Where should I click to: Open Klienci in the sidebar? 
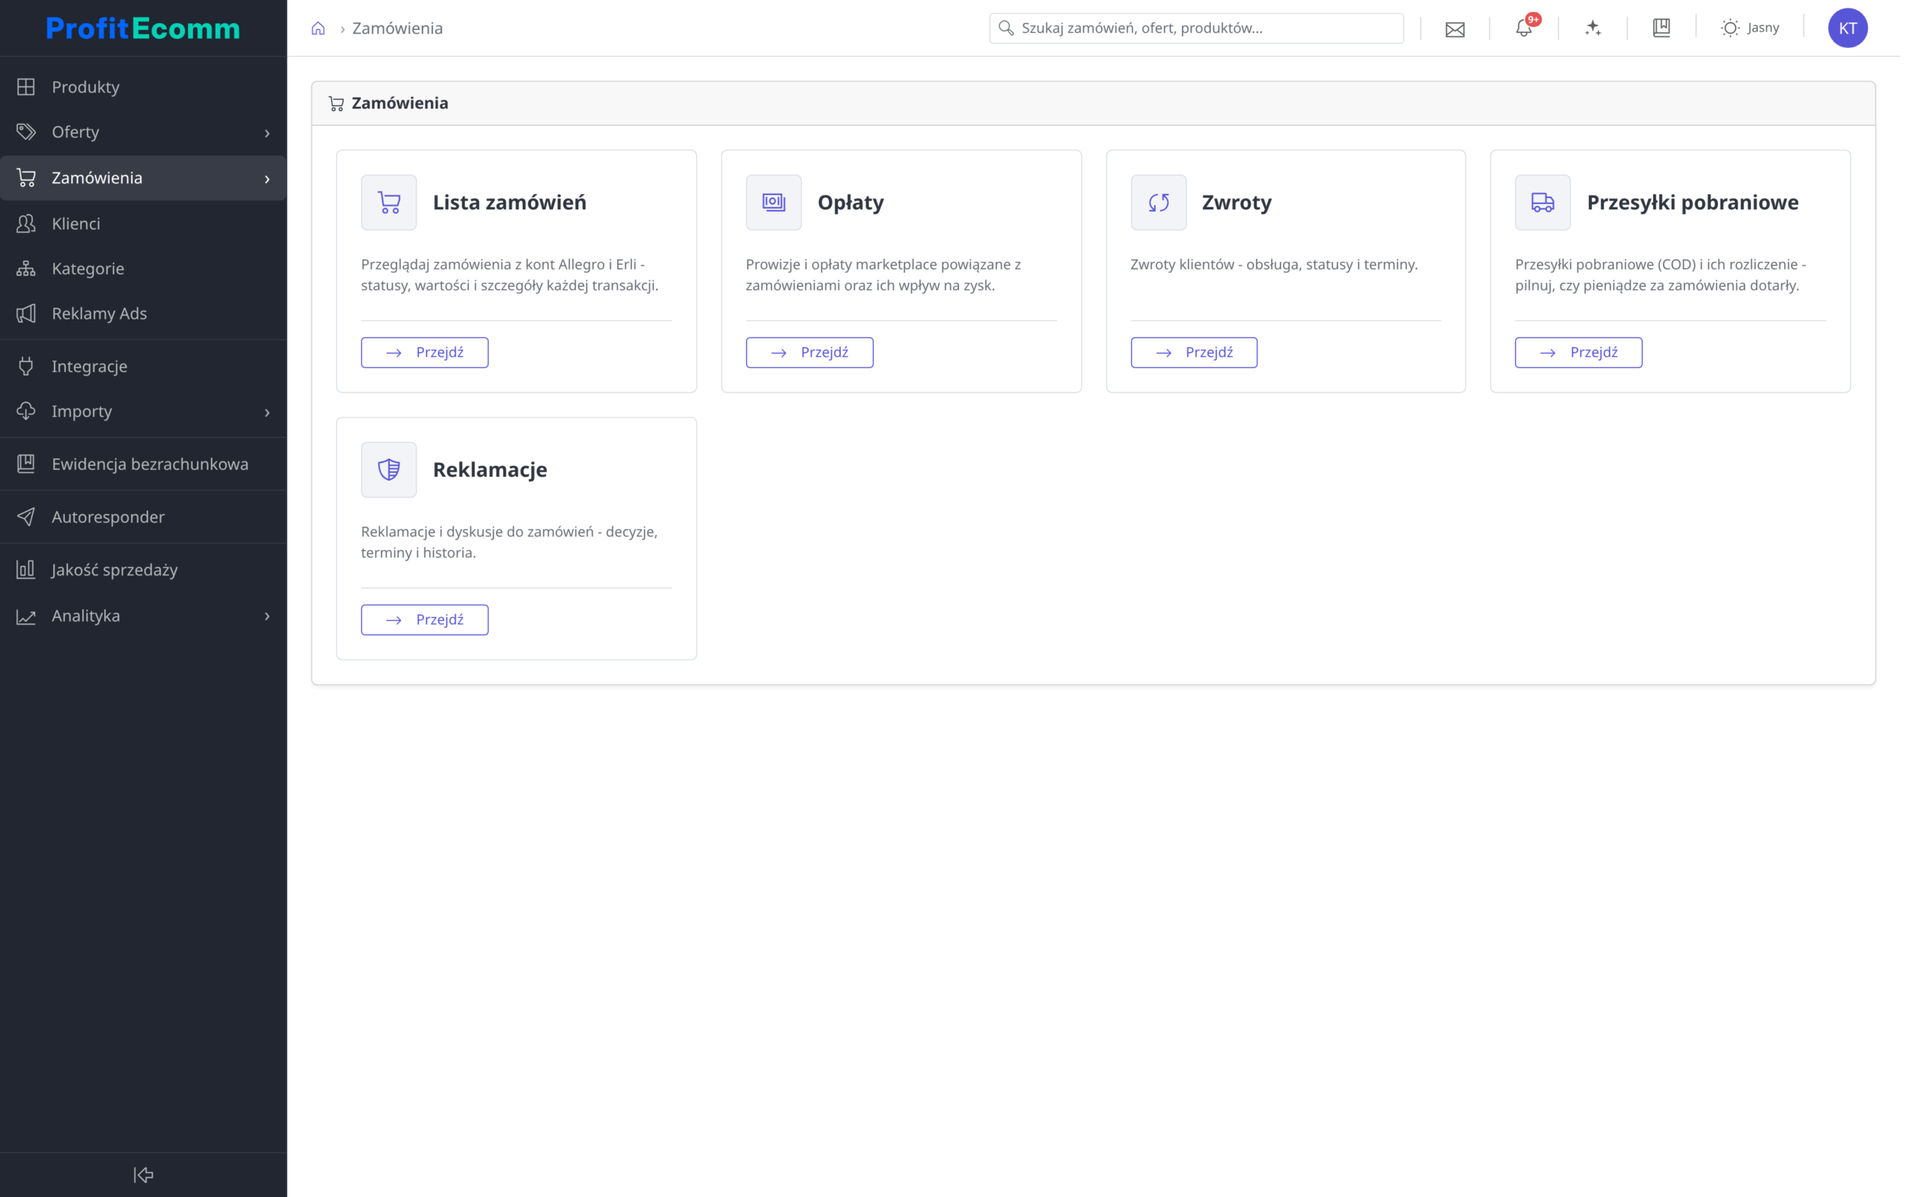143,224
